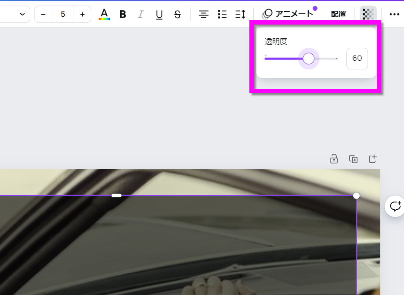Duplicate the current page

click(x=353, y=159)
